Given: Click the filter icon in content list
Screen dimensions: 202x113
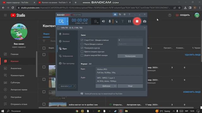Looking at the screenshot, I should click(44, 41).
